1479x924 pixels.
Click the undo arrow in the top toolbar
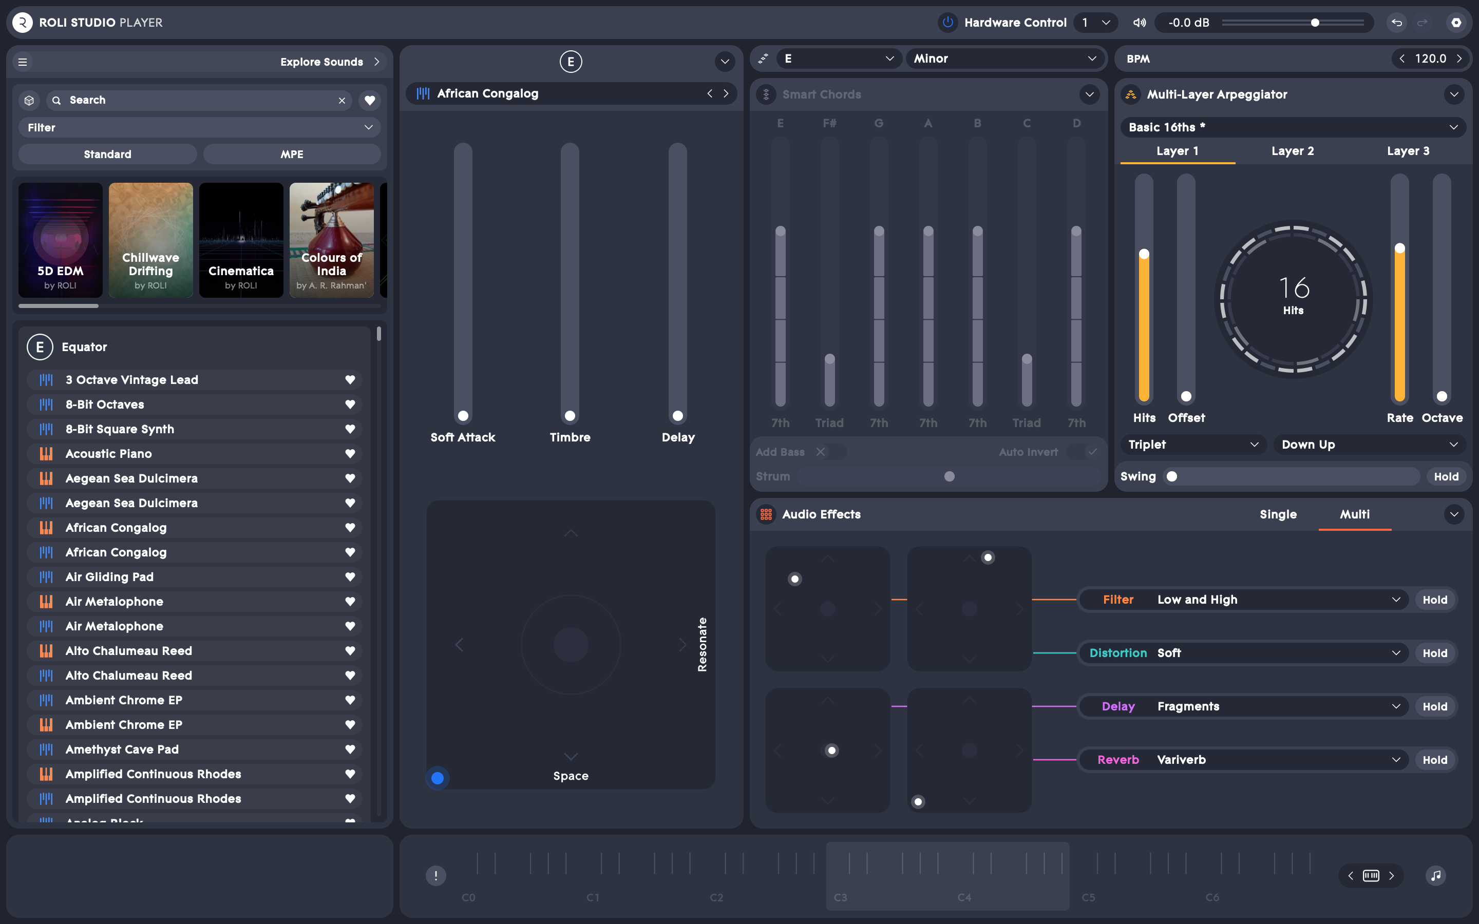pos(1396,22)
